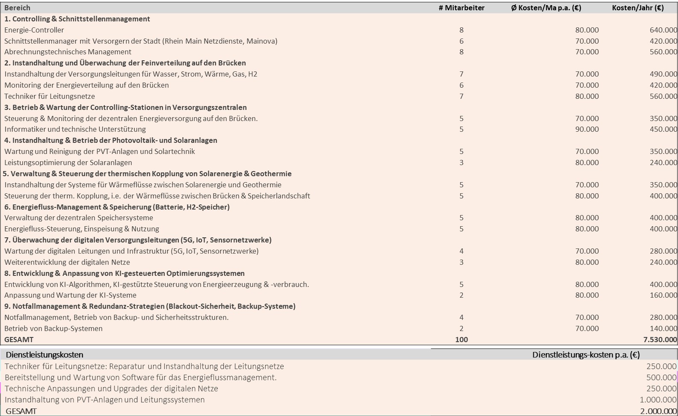Select the 'Dienstleistungskosten' section header
678x416 pixels.
tap(44, 354)
